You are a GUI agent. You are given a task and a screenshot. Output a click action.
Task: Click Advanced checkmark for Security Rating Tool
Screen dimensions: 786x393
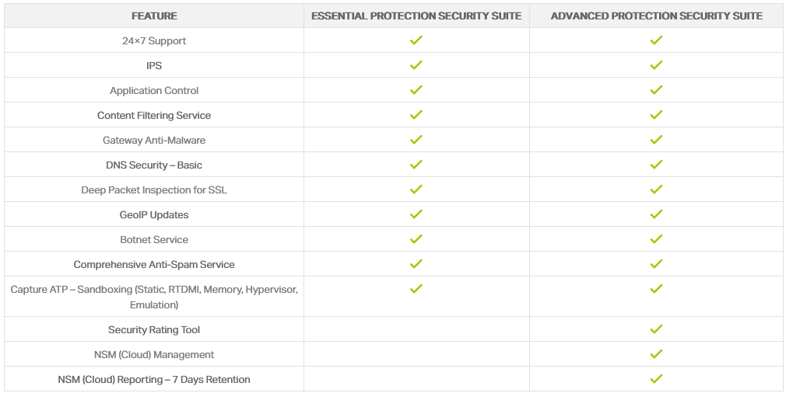[656, 329]
